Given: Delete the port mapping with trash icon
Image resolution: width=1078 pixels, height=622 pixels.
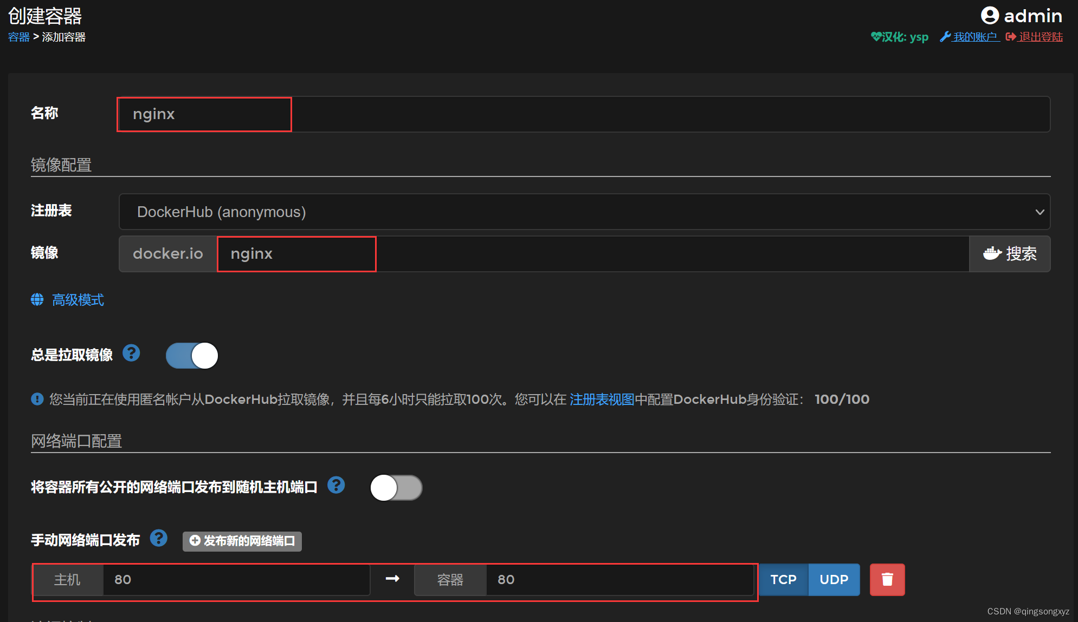Looking at the screenshot, I should tap(887, 580).
